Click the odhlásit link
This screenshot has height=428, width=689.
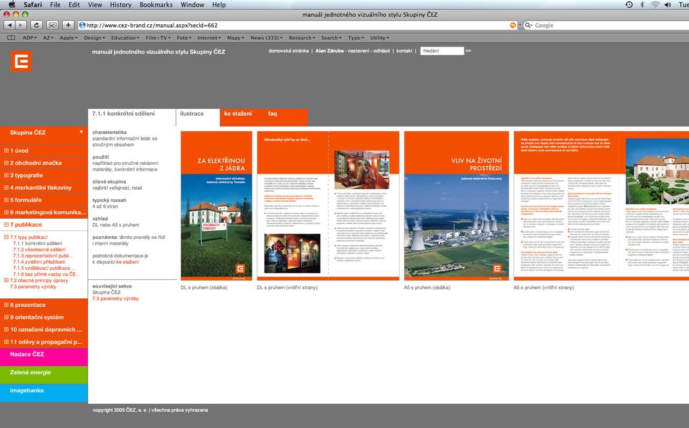[382, 51]
